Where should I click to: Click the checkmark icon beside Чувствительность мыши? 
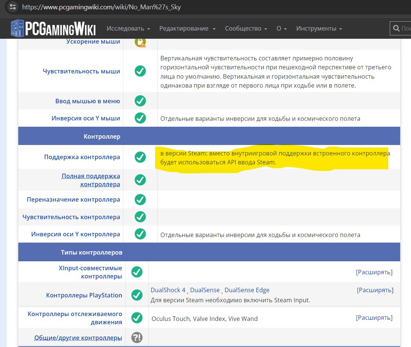(140, 71)
